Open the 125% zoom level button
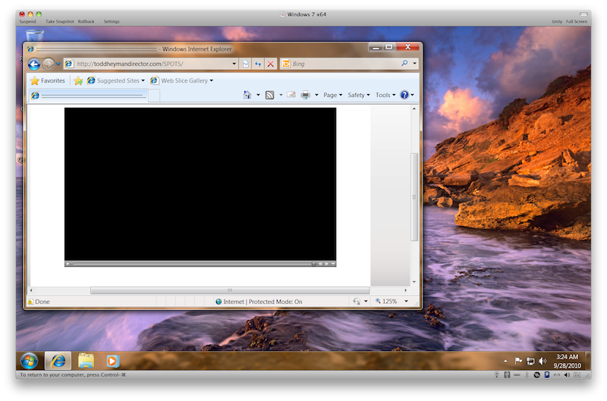Image resolution: width=607 pixels, height=401 pixels. (386, 301)
